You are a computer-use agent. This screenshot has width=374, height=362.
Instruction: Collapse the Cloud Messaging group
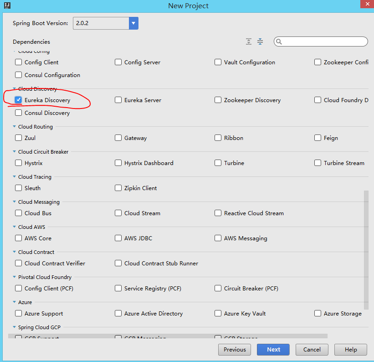click(x=14, y=202)
